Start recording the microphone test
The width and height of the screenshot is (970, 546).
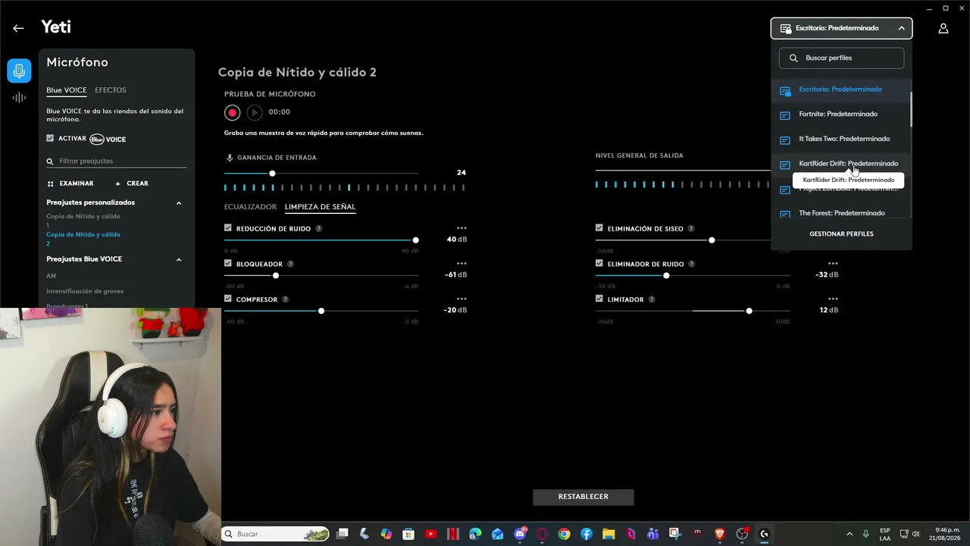pos(232,112)
